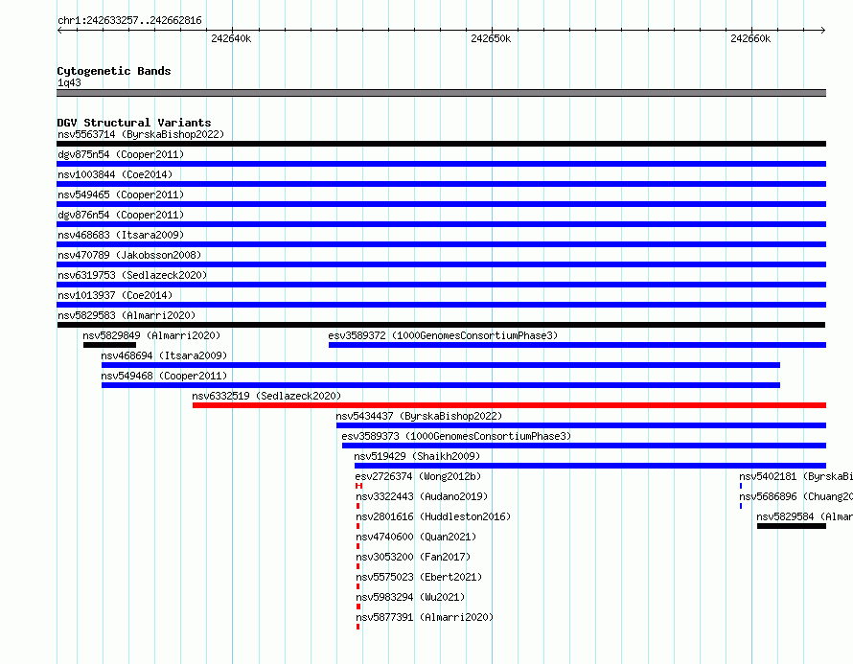Click nsv5575023 (Ebert2021) label
Viewport: 853px width, 664px height.
click(419, 577)
